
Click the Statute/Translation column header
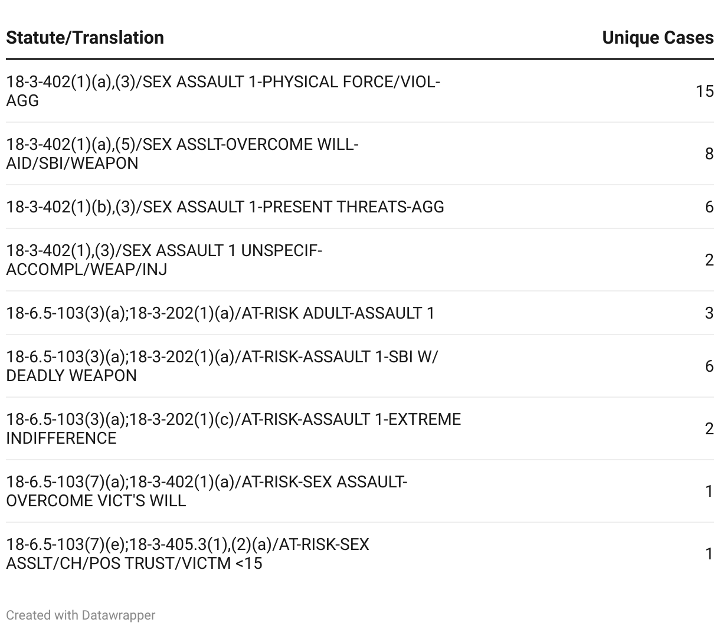(85, 38)
